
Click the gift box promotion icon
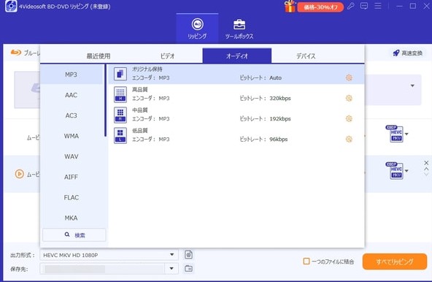click(290, 6)
